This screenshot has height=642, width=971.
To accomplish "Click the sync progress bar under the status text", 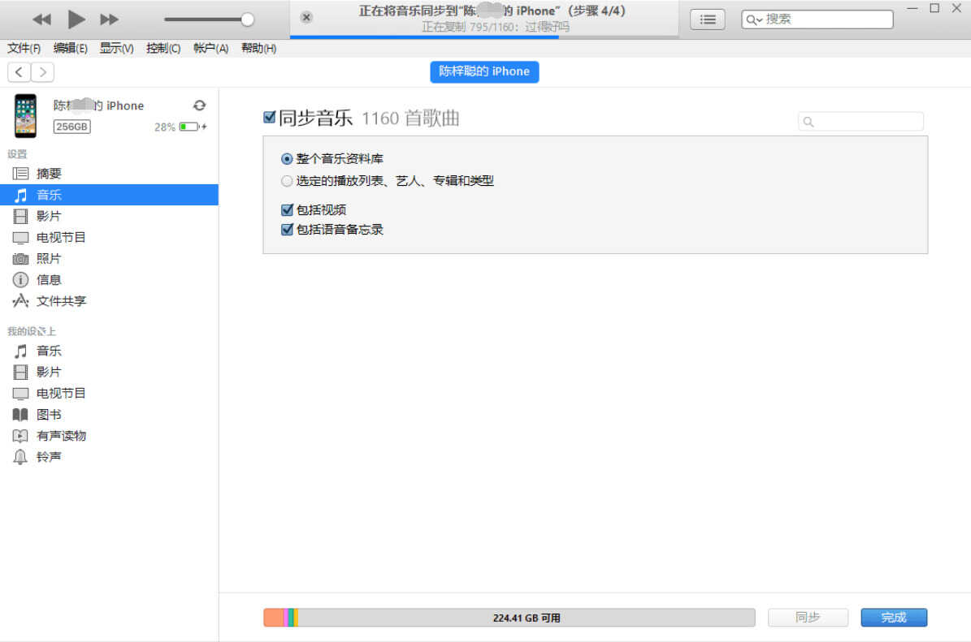I will click(483, 37).
